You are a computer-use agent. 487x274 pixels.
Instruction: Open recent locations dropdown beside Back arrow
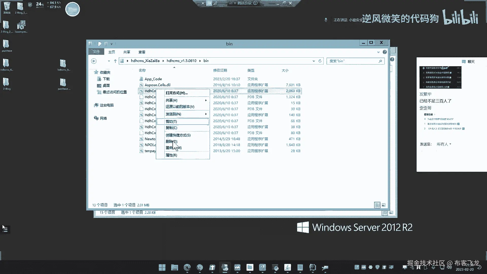[x=109, y=61]
